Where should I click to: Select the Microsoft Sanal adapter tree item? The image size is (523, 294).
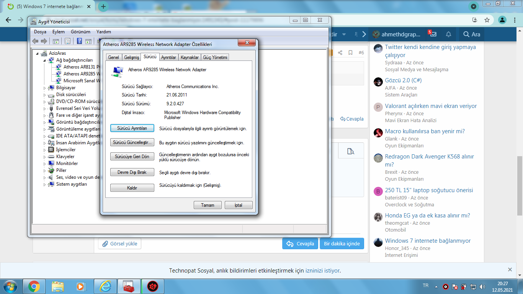pyautogui.click(x=82, y=81)
